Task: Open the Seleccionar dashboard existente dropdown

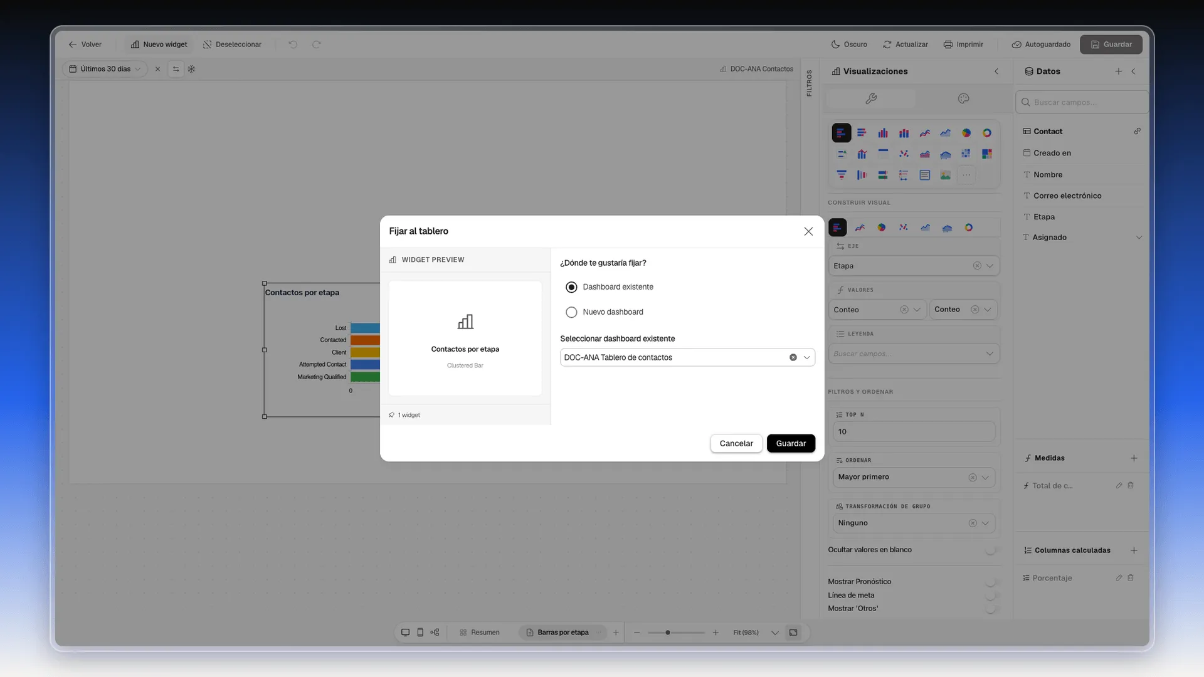Action: [687, 357]
